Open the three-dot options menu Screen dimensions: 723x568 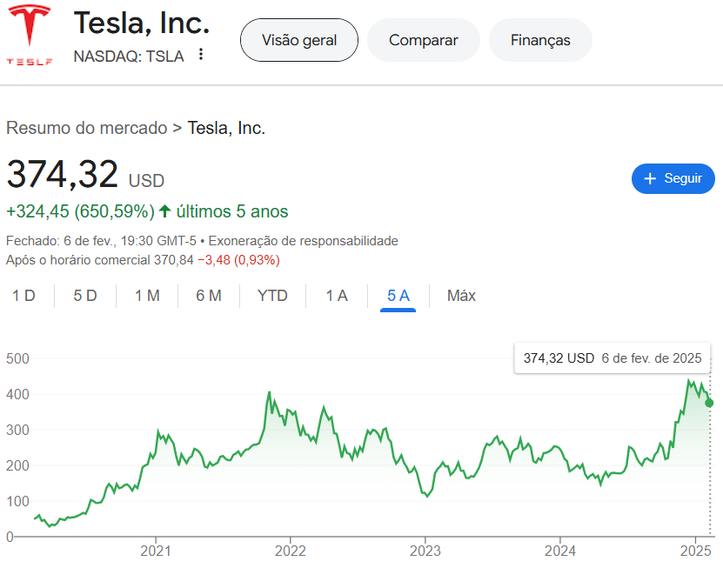coord(201,55)
